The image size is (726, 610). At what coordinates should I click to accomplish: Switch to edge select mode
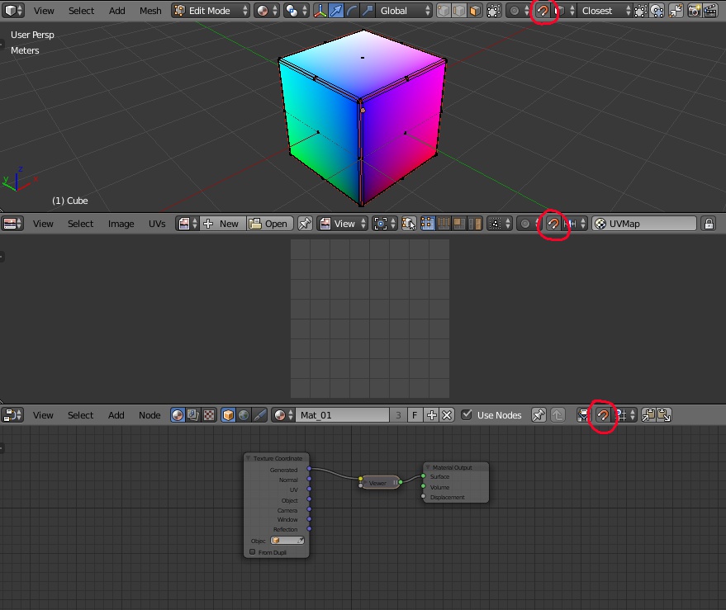[x=459, y=11]
